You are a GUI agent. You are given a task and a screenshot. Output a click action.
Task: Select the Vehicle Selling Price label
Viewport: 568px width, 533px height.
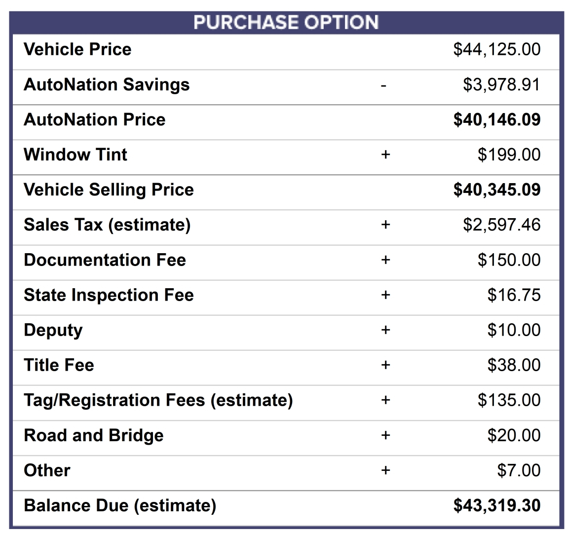pyautogui.click(x=109, y=190)
